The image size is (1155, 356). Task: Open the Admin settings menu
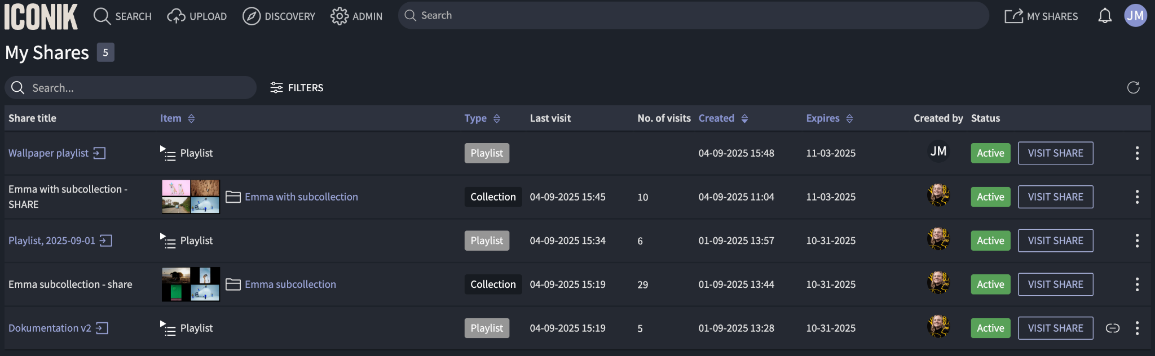pos(356,16)
